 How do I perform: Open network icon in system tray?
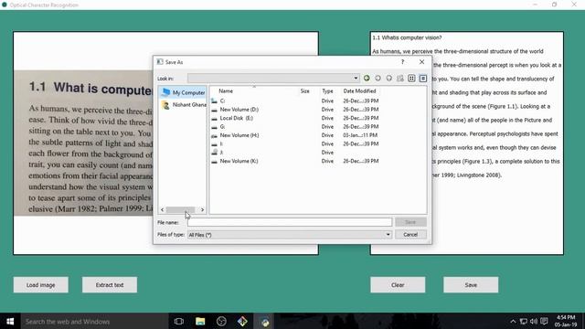point(524,322)
